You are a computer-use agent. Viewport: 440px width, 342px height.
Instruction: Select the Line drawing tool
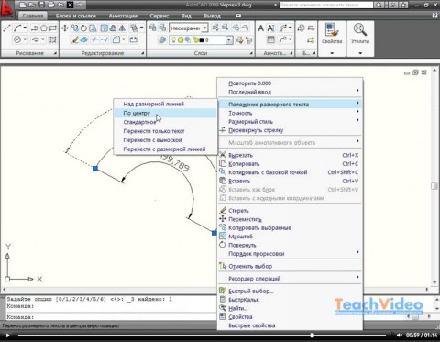6,28
